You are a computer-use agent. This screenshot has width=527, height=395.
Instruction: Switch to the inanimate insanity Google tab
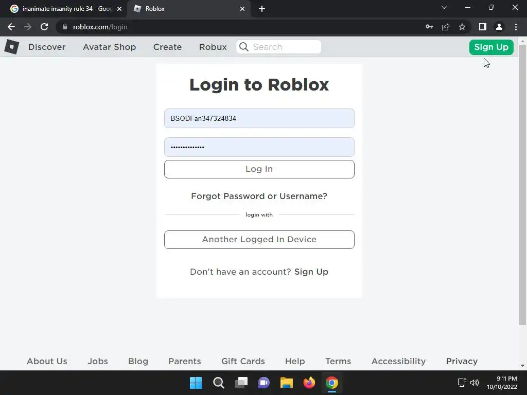click(63, 9)
